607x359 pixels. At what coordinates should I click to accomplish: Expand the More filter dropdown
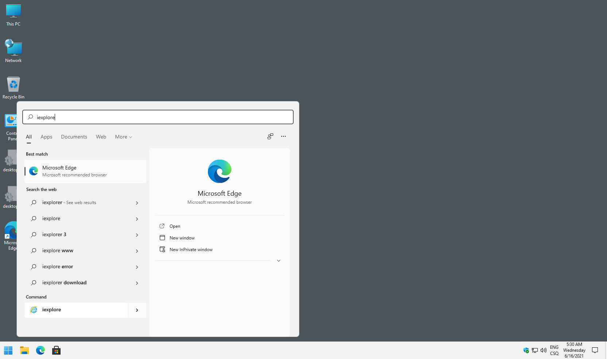point(123,137)
